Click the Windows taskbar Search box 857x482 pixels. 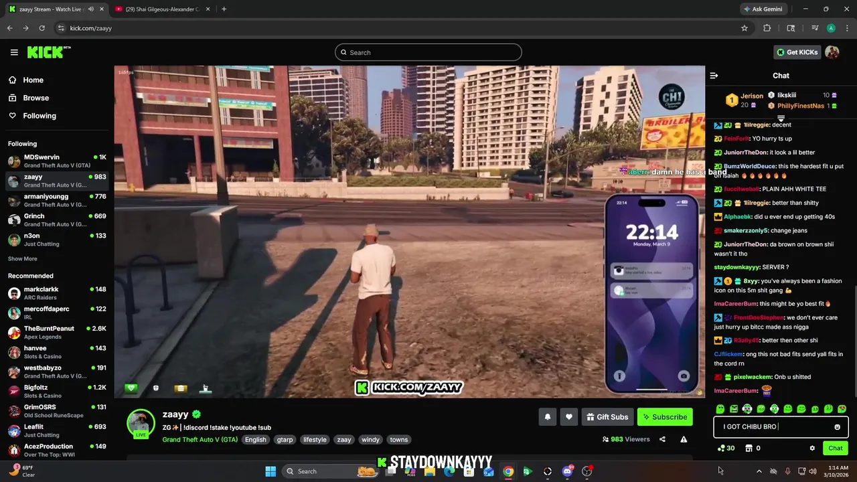pyautogui.click(x=328, y=471)
